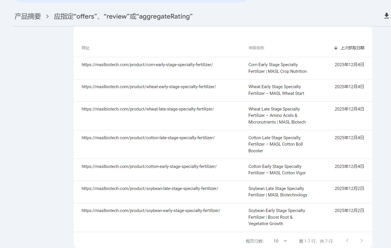
Task: Click field name MASL Cotton Vigor
Action: coord(277,170)
